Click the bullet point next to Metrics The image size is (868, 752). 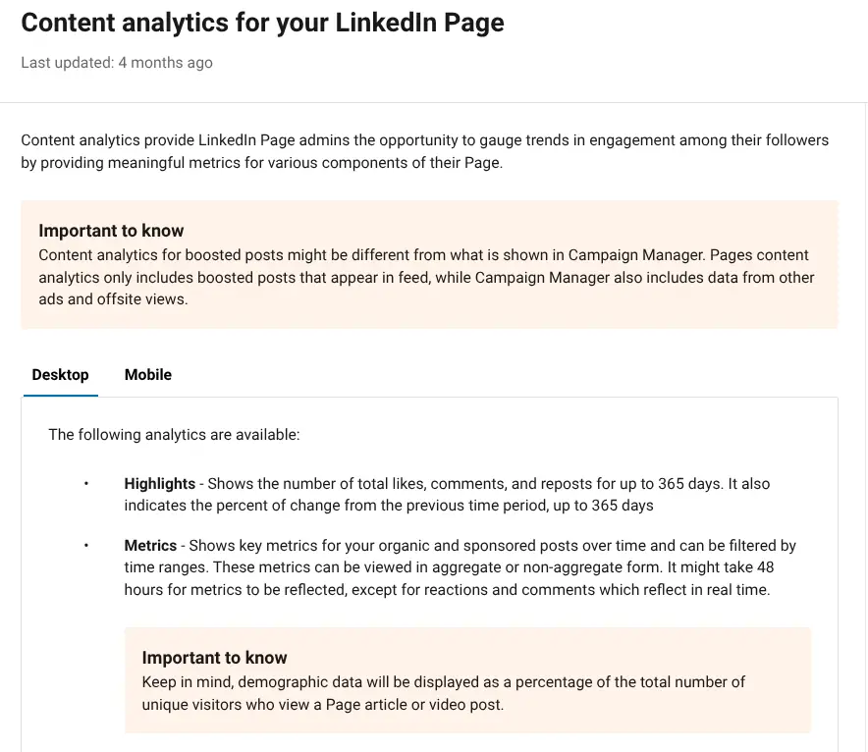(83, 545)
